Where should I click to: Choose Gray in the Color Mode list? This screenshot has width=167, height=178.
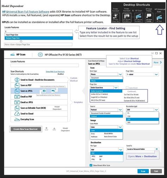coord(93,134)
